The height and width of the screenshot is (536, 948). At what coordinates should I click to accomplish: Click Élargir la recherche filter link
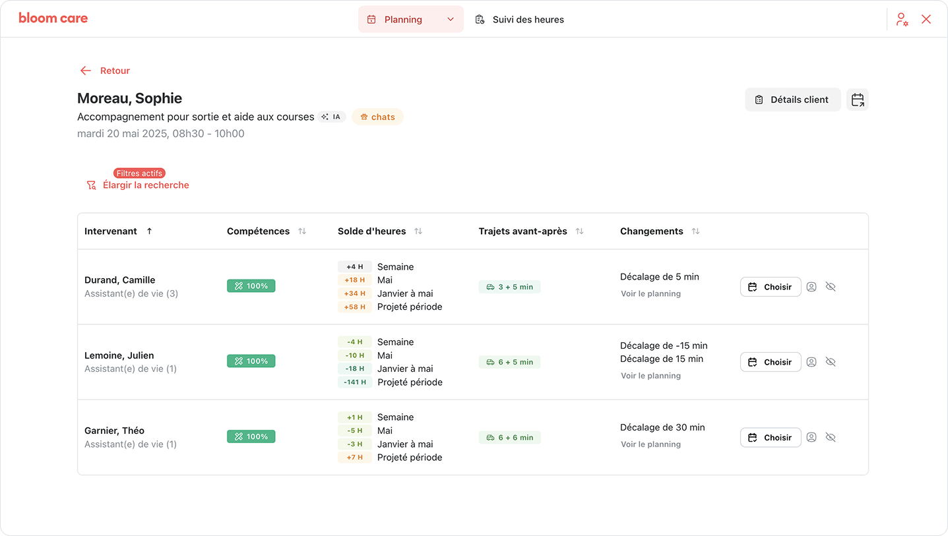(x=145, y=185)
